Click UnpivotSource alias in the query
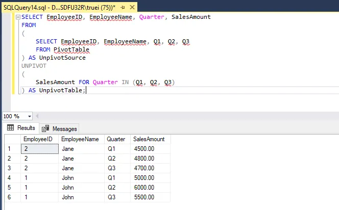The image size is (339, 210). point(62,58)
